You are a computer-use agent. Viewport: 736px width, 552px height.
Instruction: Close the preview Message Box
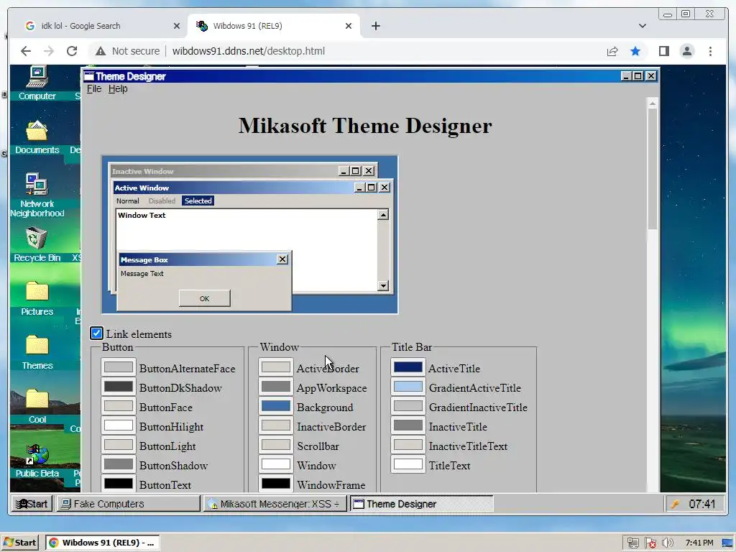[x=282, y=259]
